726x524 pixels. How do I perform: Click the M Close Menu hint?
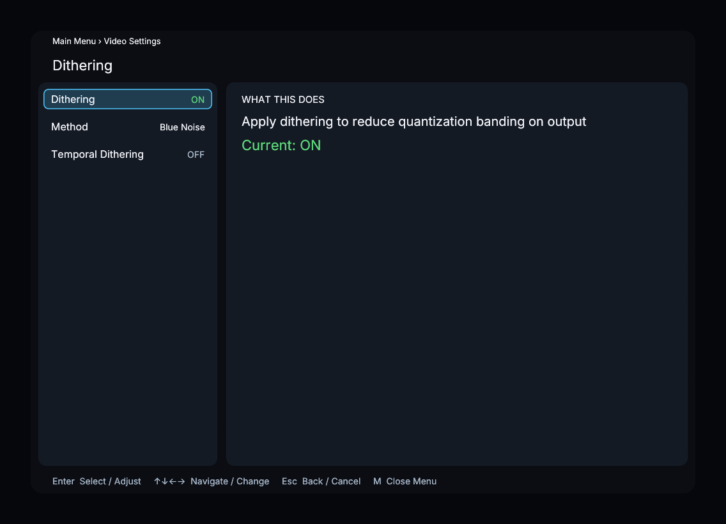[405, 481]
